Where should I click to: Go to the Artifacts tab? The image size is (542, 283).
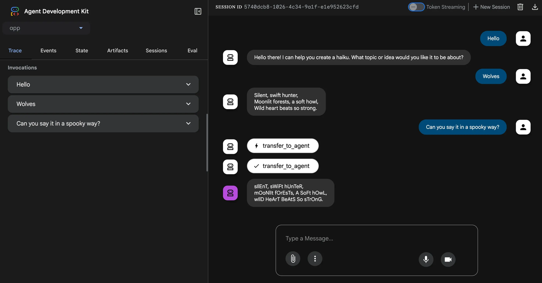click(x=117, y=51)
